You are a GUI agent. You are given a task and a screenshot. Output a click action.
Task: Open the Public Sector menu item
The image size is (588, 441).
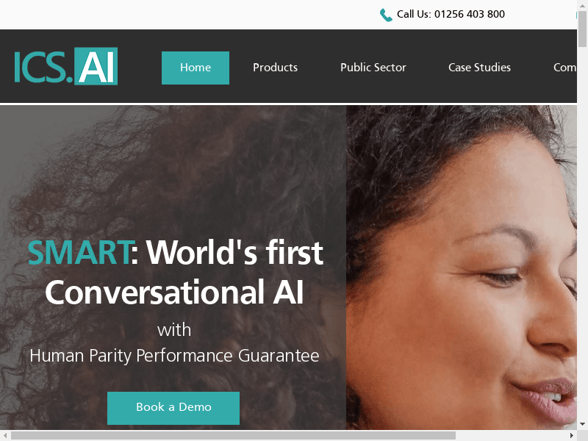coord(373,68)
